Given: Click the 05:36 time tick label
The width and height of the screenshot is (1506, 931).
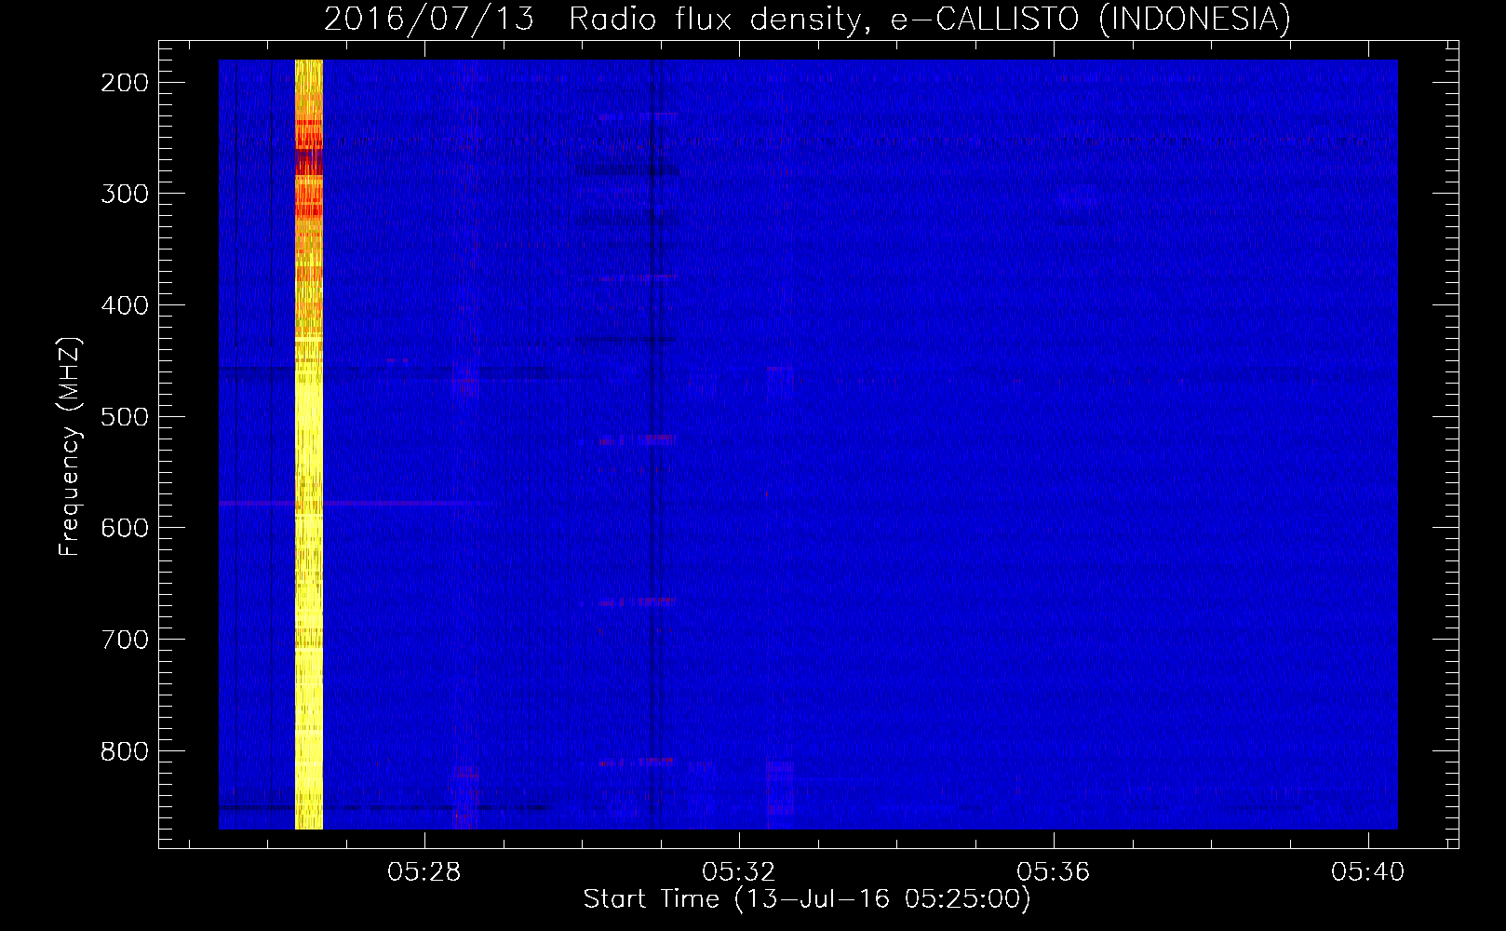Looking at the screenshot, I should coord(1054,872).
